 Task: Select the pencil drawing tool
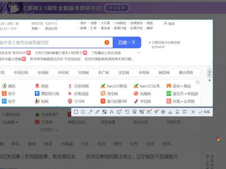pos(97,112)
